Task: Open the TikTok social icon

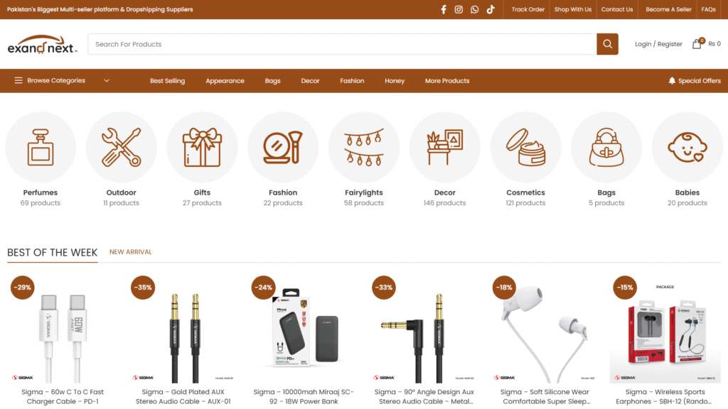Action: [491, 9]
